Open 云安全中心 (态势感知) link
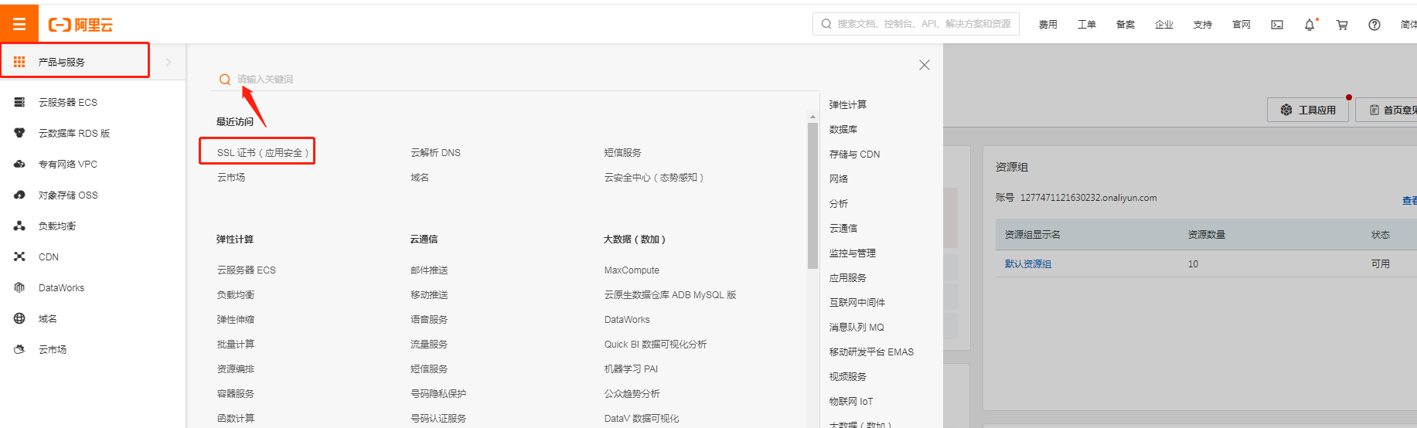Image resolution: width=1417 pixels, height=428 pixels. click(654, 178)
